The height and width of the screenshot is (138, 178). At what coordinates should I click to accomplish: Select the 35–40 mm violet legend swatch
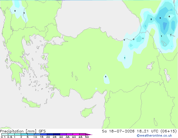coord(70,134)
